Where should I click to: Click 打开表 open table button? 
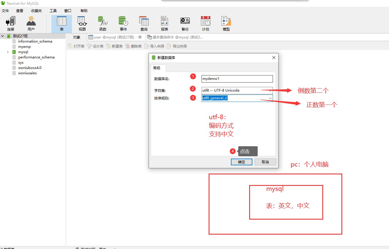(x=76, y=46)
